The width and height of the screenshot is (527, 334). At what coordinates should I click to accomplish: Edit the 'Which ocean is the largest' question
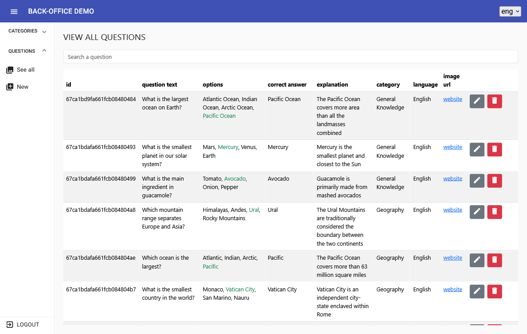(x=477, y=260)
